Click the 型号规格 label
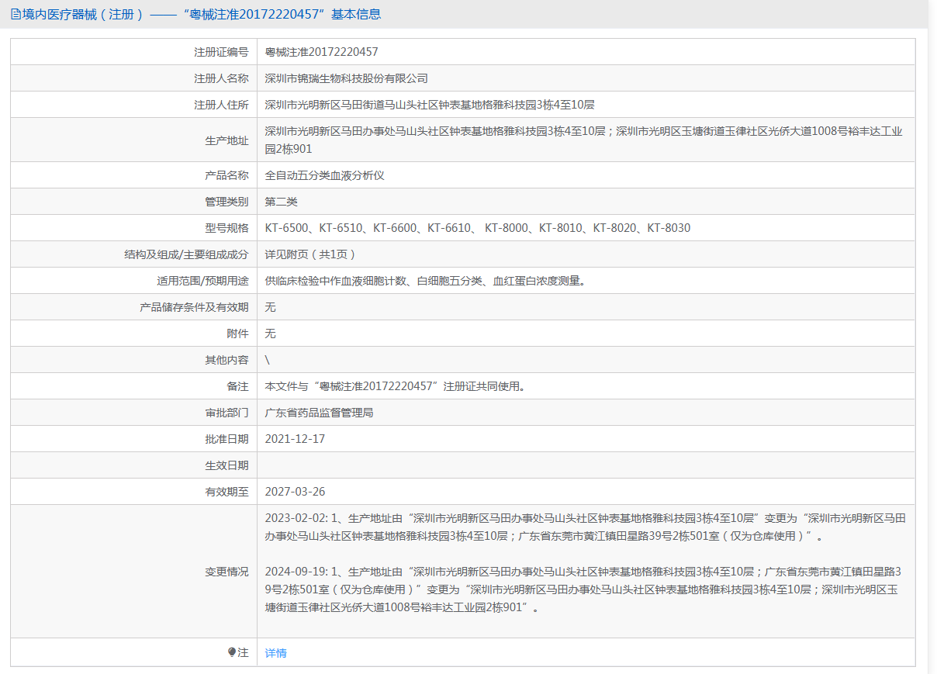 (x=226, y=228)
